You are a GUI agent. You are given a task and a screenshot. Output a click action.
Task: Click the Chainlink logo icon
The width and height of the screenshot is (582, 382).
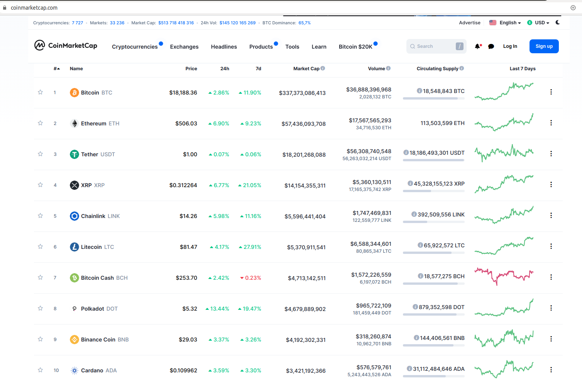[x=74, y=216]
